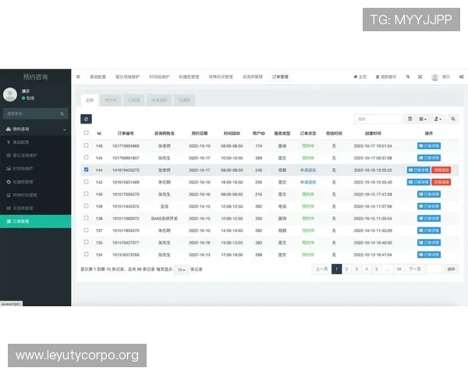Go to pagination page 10
This screenshot has width=468, height=375.
pyautogui.click(x=399, y=269)
